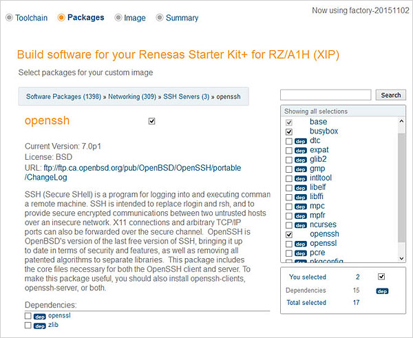Open the Summary tab label

(x=182, y=18)
